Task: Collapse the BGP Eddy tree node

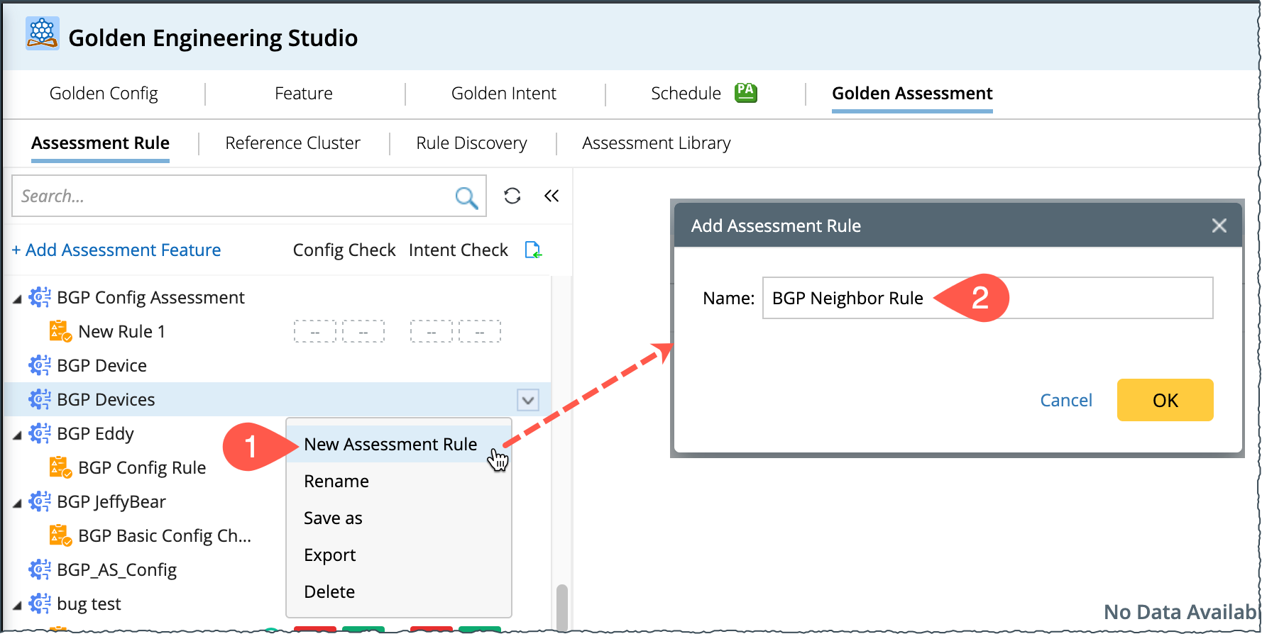Action: point(17,435)
